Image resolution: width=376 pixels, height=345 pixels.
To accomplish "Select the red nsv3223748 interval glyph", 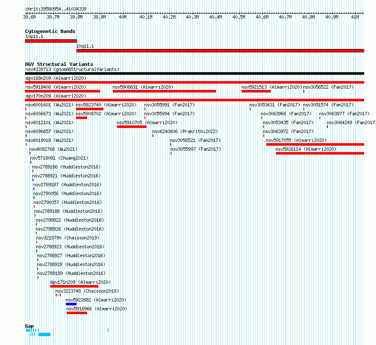I will (x=58, y=295).
